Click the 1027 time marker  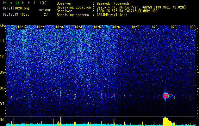[135, 27]
